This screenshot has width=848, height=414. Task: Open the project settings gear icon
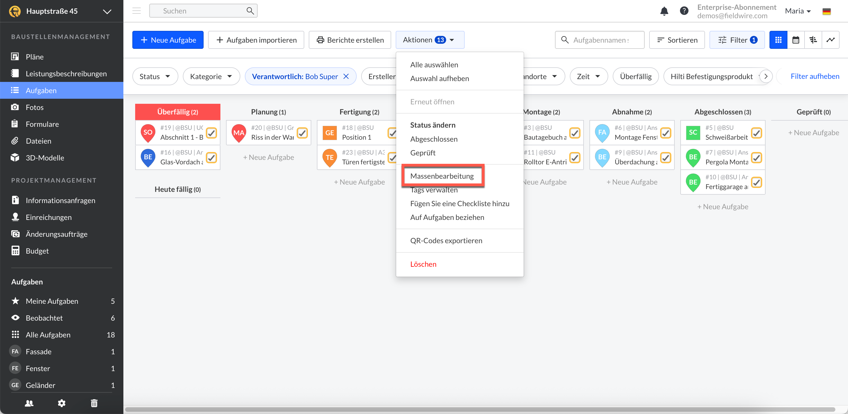pos(62,403)
